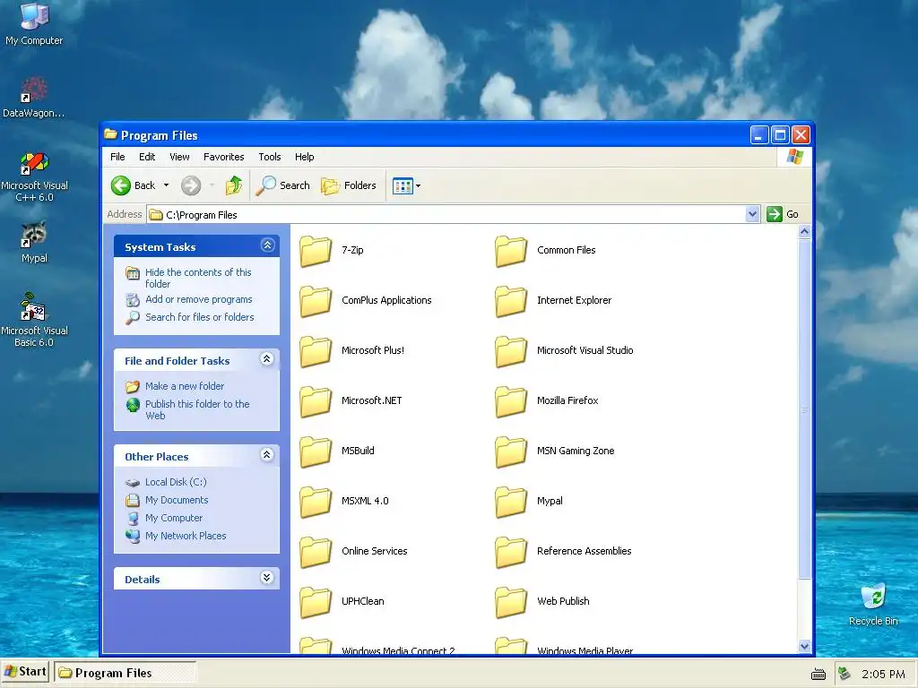Collapse the System Tasks panel
Viewport: 918px width, 688px height.
click(267, 245)
